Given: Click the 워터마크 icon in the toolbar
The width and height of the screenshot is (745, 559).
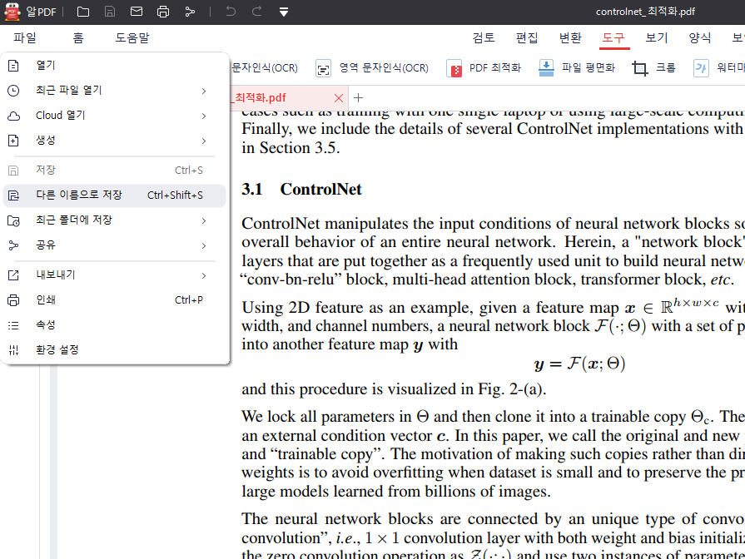Looking at the screenshot, I should [701, 68].
